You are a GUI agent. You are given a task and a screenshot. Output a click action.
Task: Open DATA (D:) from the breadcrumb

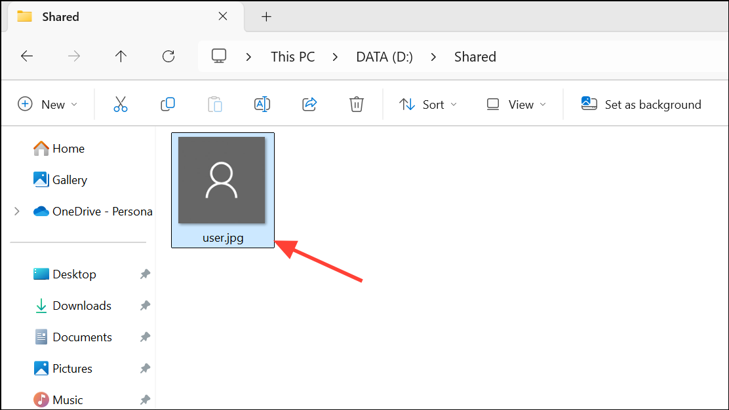(x=384, y=56)
